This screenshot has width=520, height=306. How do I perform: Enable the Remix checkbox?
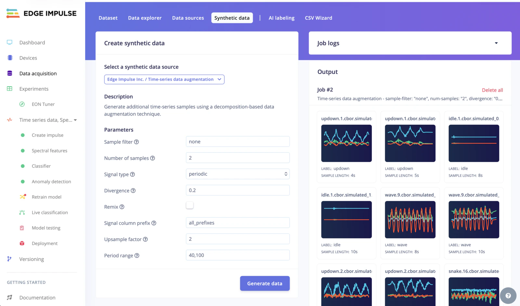190,205
